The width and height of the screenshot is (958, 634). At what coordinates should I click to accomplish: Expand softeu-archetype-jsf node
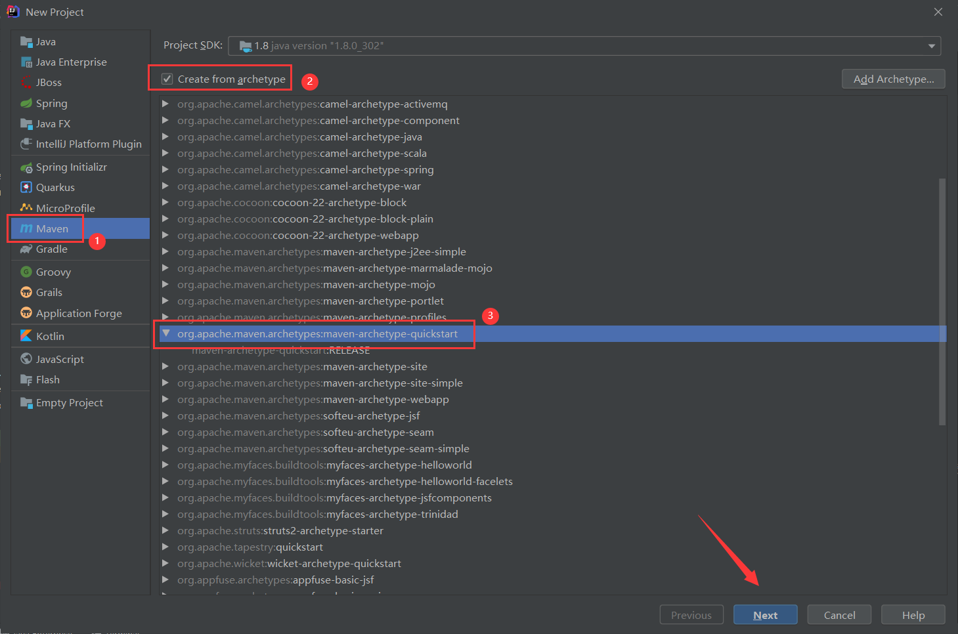(x=165, y=415)
